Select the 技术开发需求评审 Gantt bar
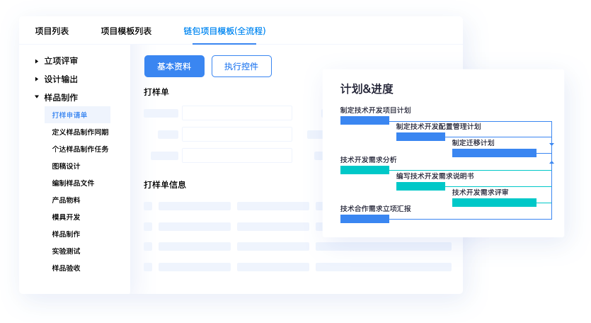This screenshot has height=323, width=591. [x=494, y=203]
